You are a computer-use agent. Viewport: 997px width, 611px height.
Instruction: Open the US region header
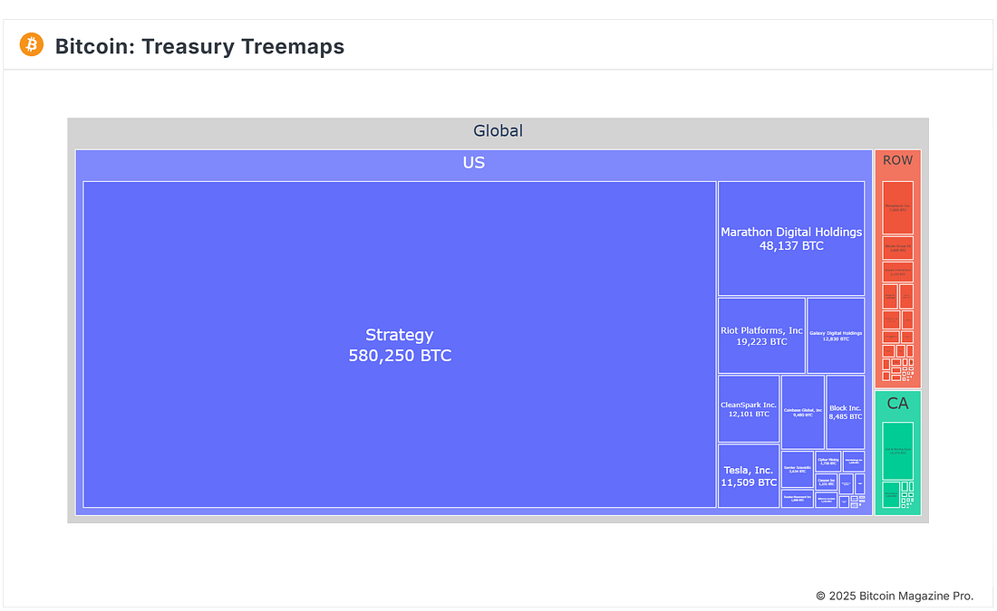click(474, 163)
